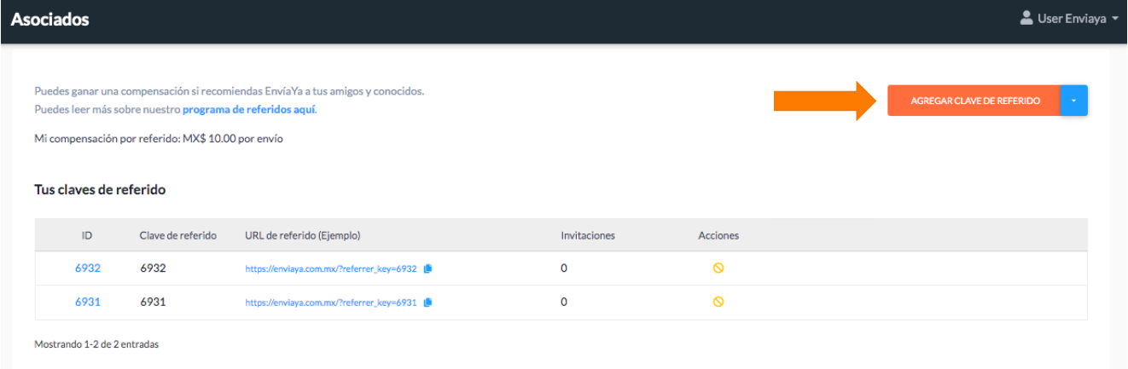
Task: Click the Agregar Clave de Referido button
Action: [x=974, y=101]
